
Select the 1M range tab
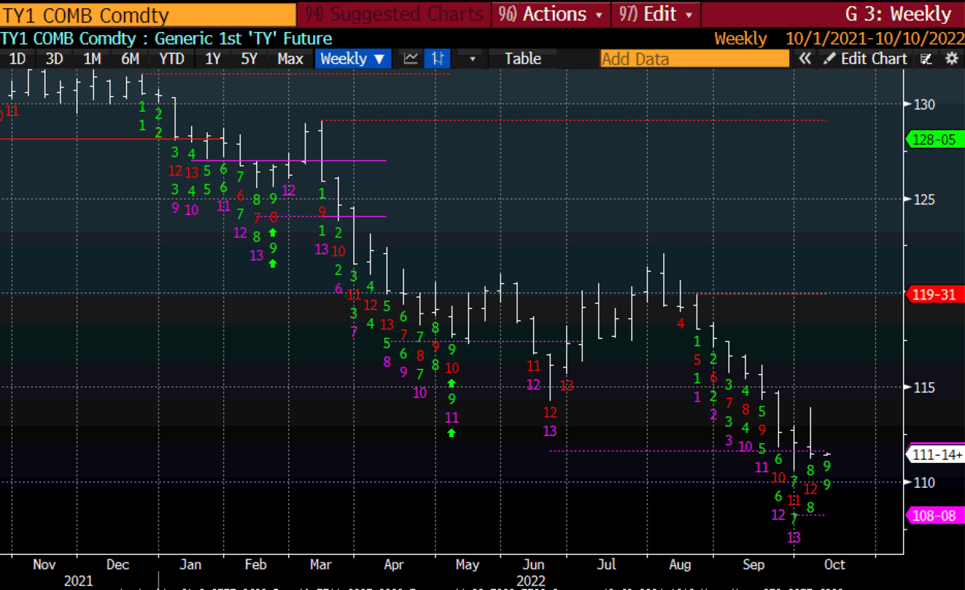[92, 58]
